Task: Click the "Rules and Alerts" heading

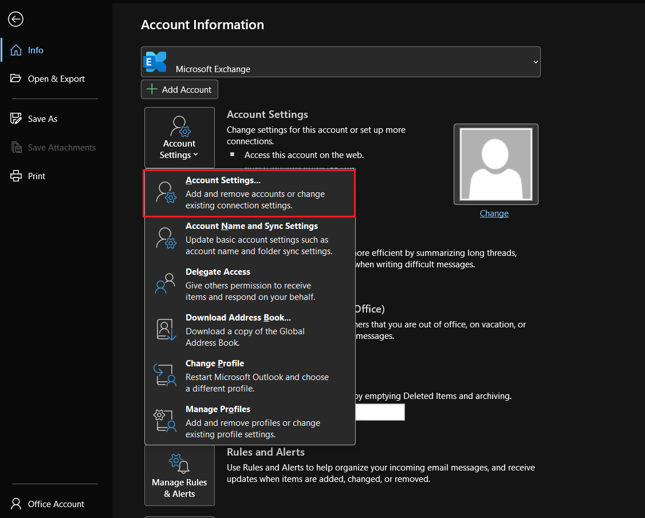Action: tap(266, 452)
